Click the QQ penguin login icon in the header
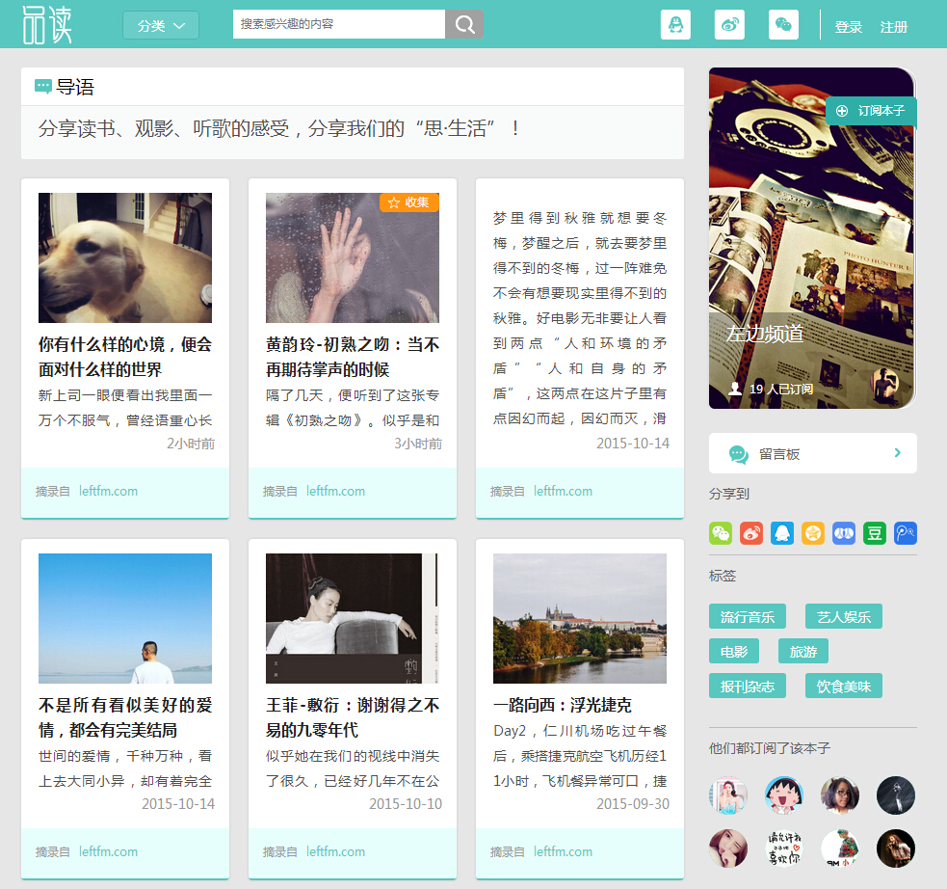Screen dimensions: 947x889 coord(675,25)
